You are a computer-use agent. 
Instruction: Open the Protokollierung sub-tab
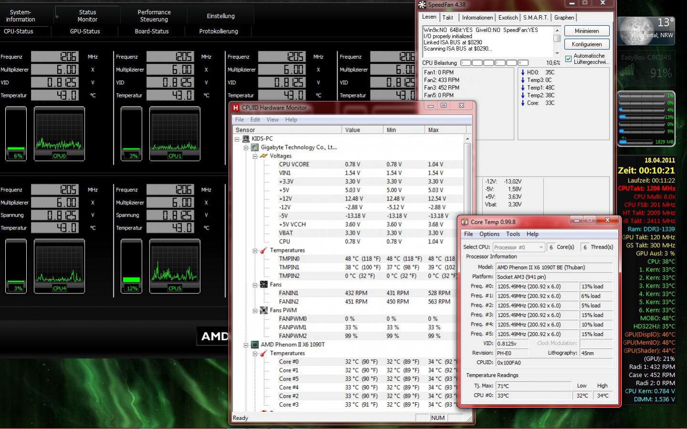pos(219,31)
